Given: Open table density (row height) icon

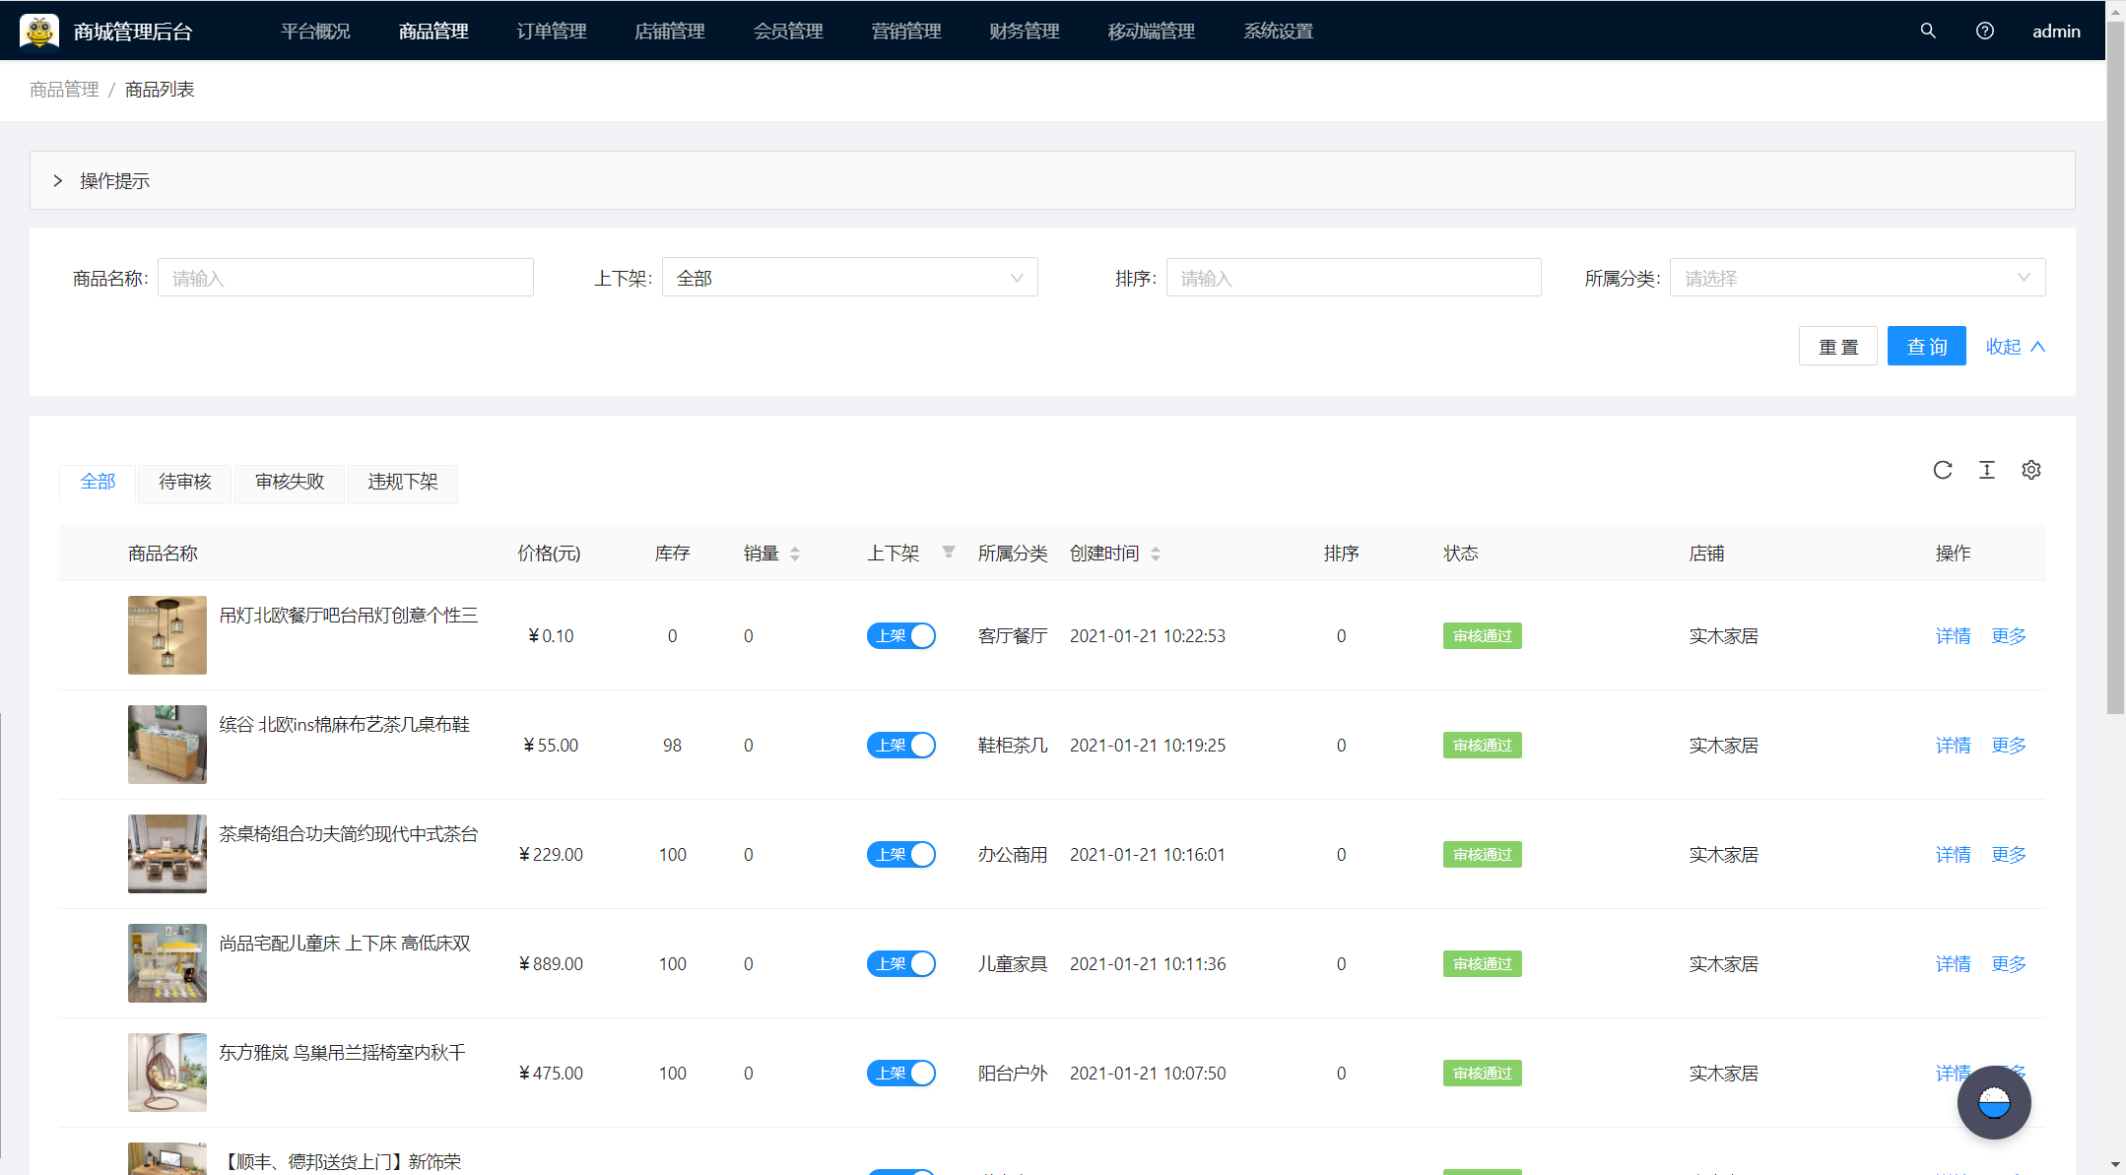Looking at the screenshot, I should tap(1987, 470).
